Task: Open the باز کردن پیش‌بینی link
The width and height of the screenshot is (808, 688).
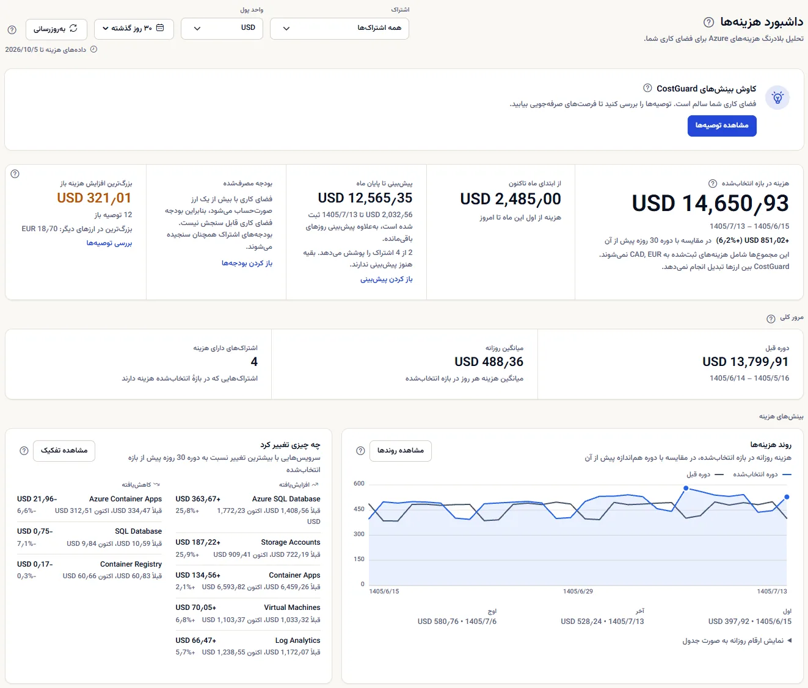Action: coord(386,279)
